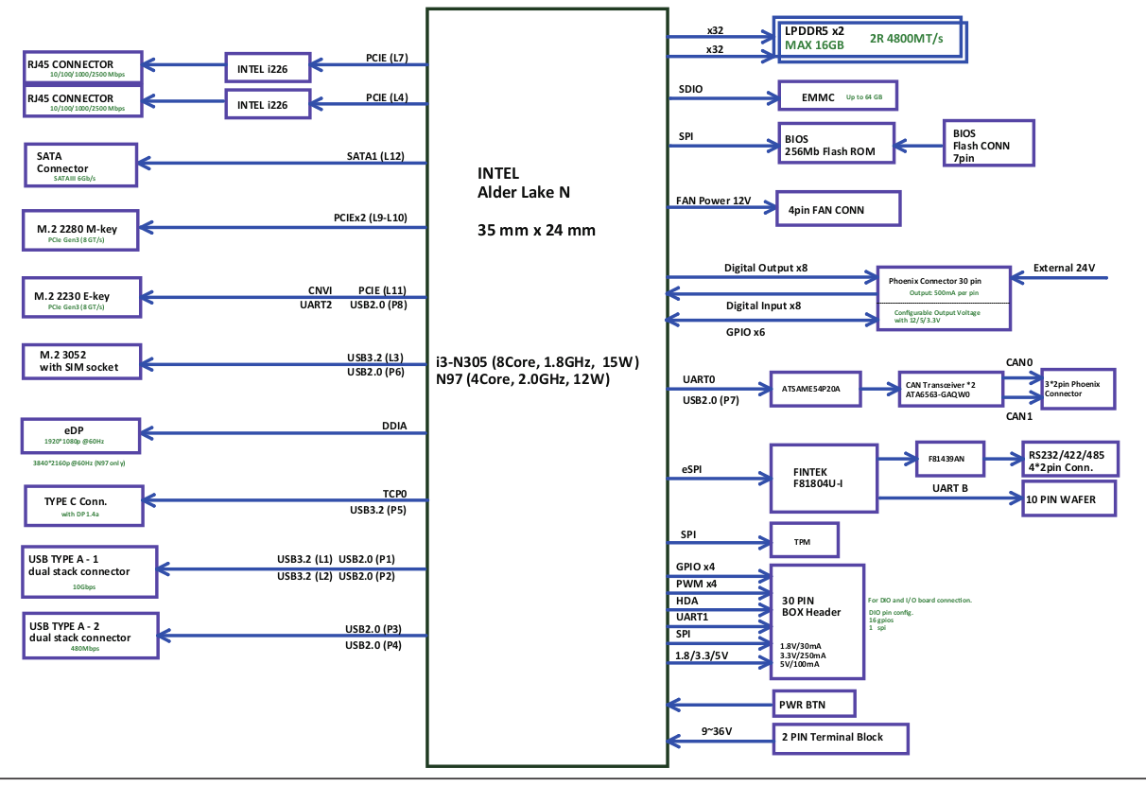Select the 2 PIN Terminal Block
Image resolution: width=1146 pixels, height=786 pixels.
tap(840, 737)
